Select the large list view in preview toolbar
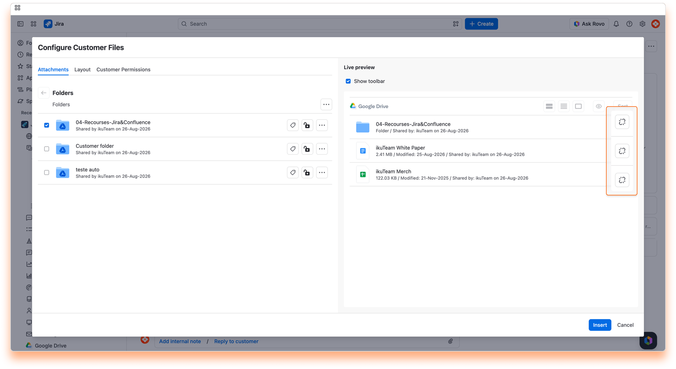 (549, 106)
